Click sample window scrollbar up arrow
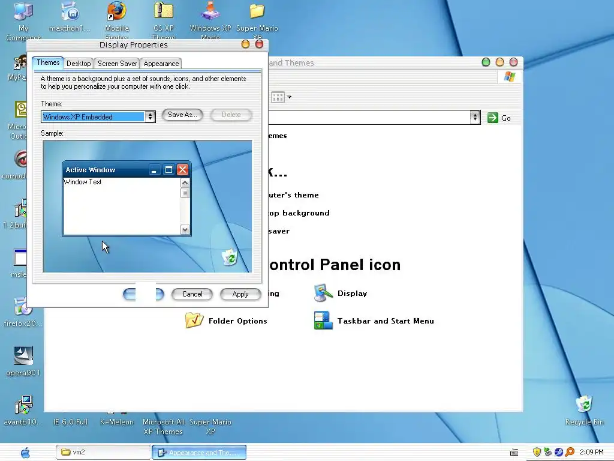The image size is (614, 461). click(x=185, y=182)
